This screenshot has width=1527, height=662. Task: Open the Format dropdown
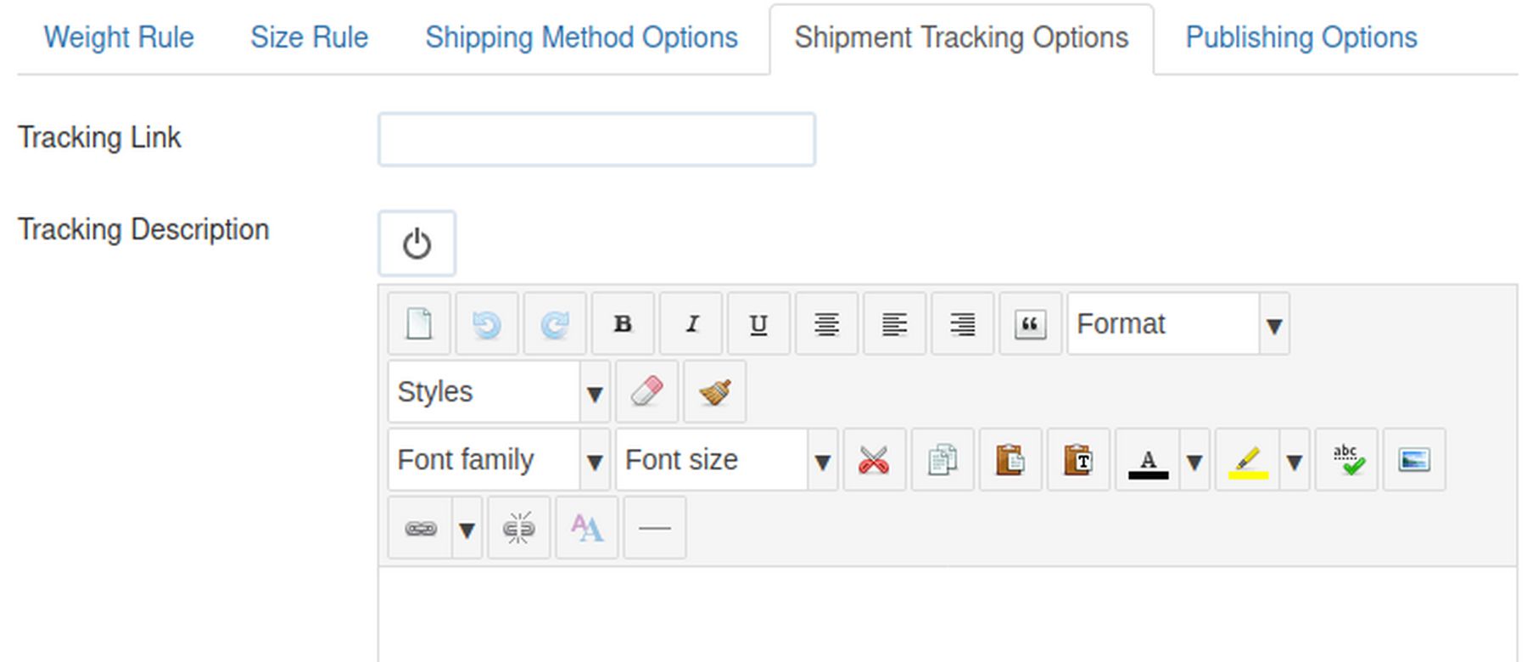tap(1177, 324)
